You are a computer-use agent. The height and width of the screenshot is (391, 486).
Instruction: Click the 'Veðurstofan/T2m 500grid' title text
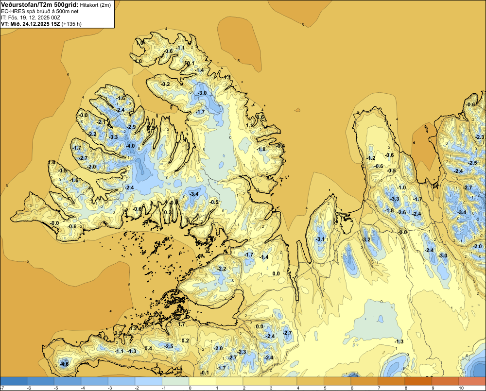tap(40, 4)
